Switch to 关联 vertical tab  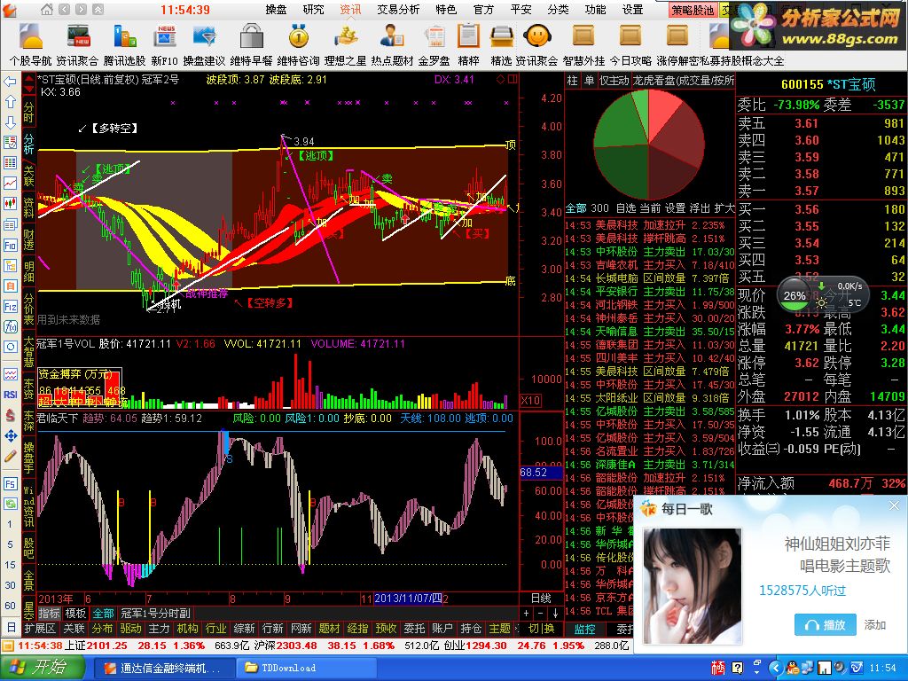point(29,176)
